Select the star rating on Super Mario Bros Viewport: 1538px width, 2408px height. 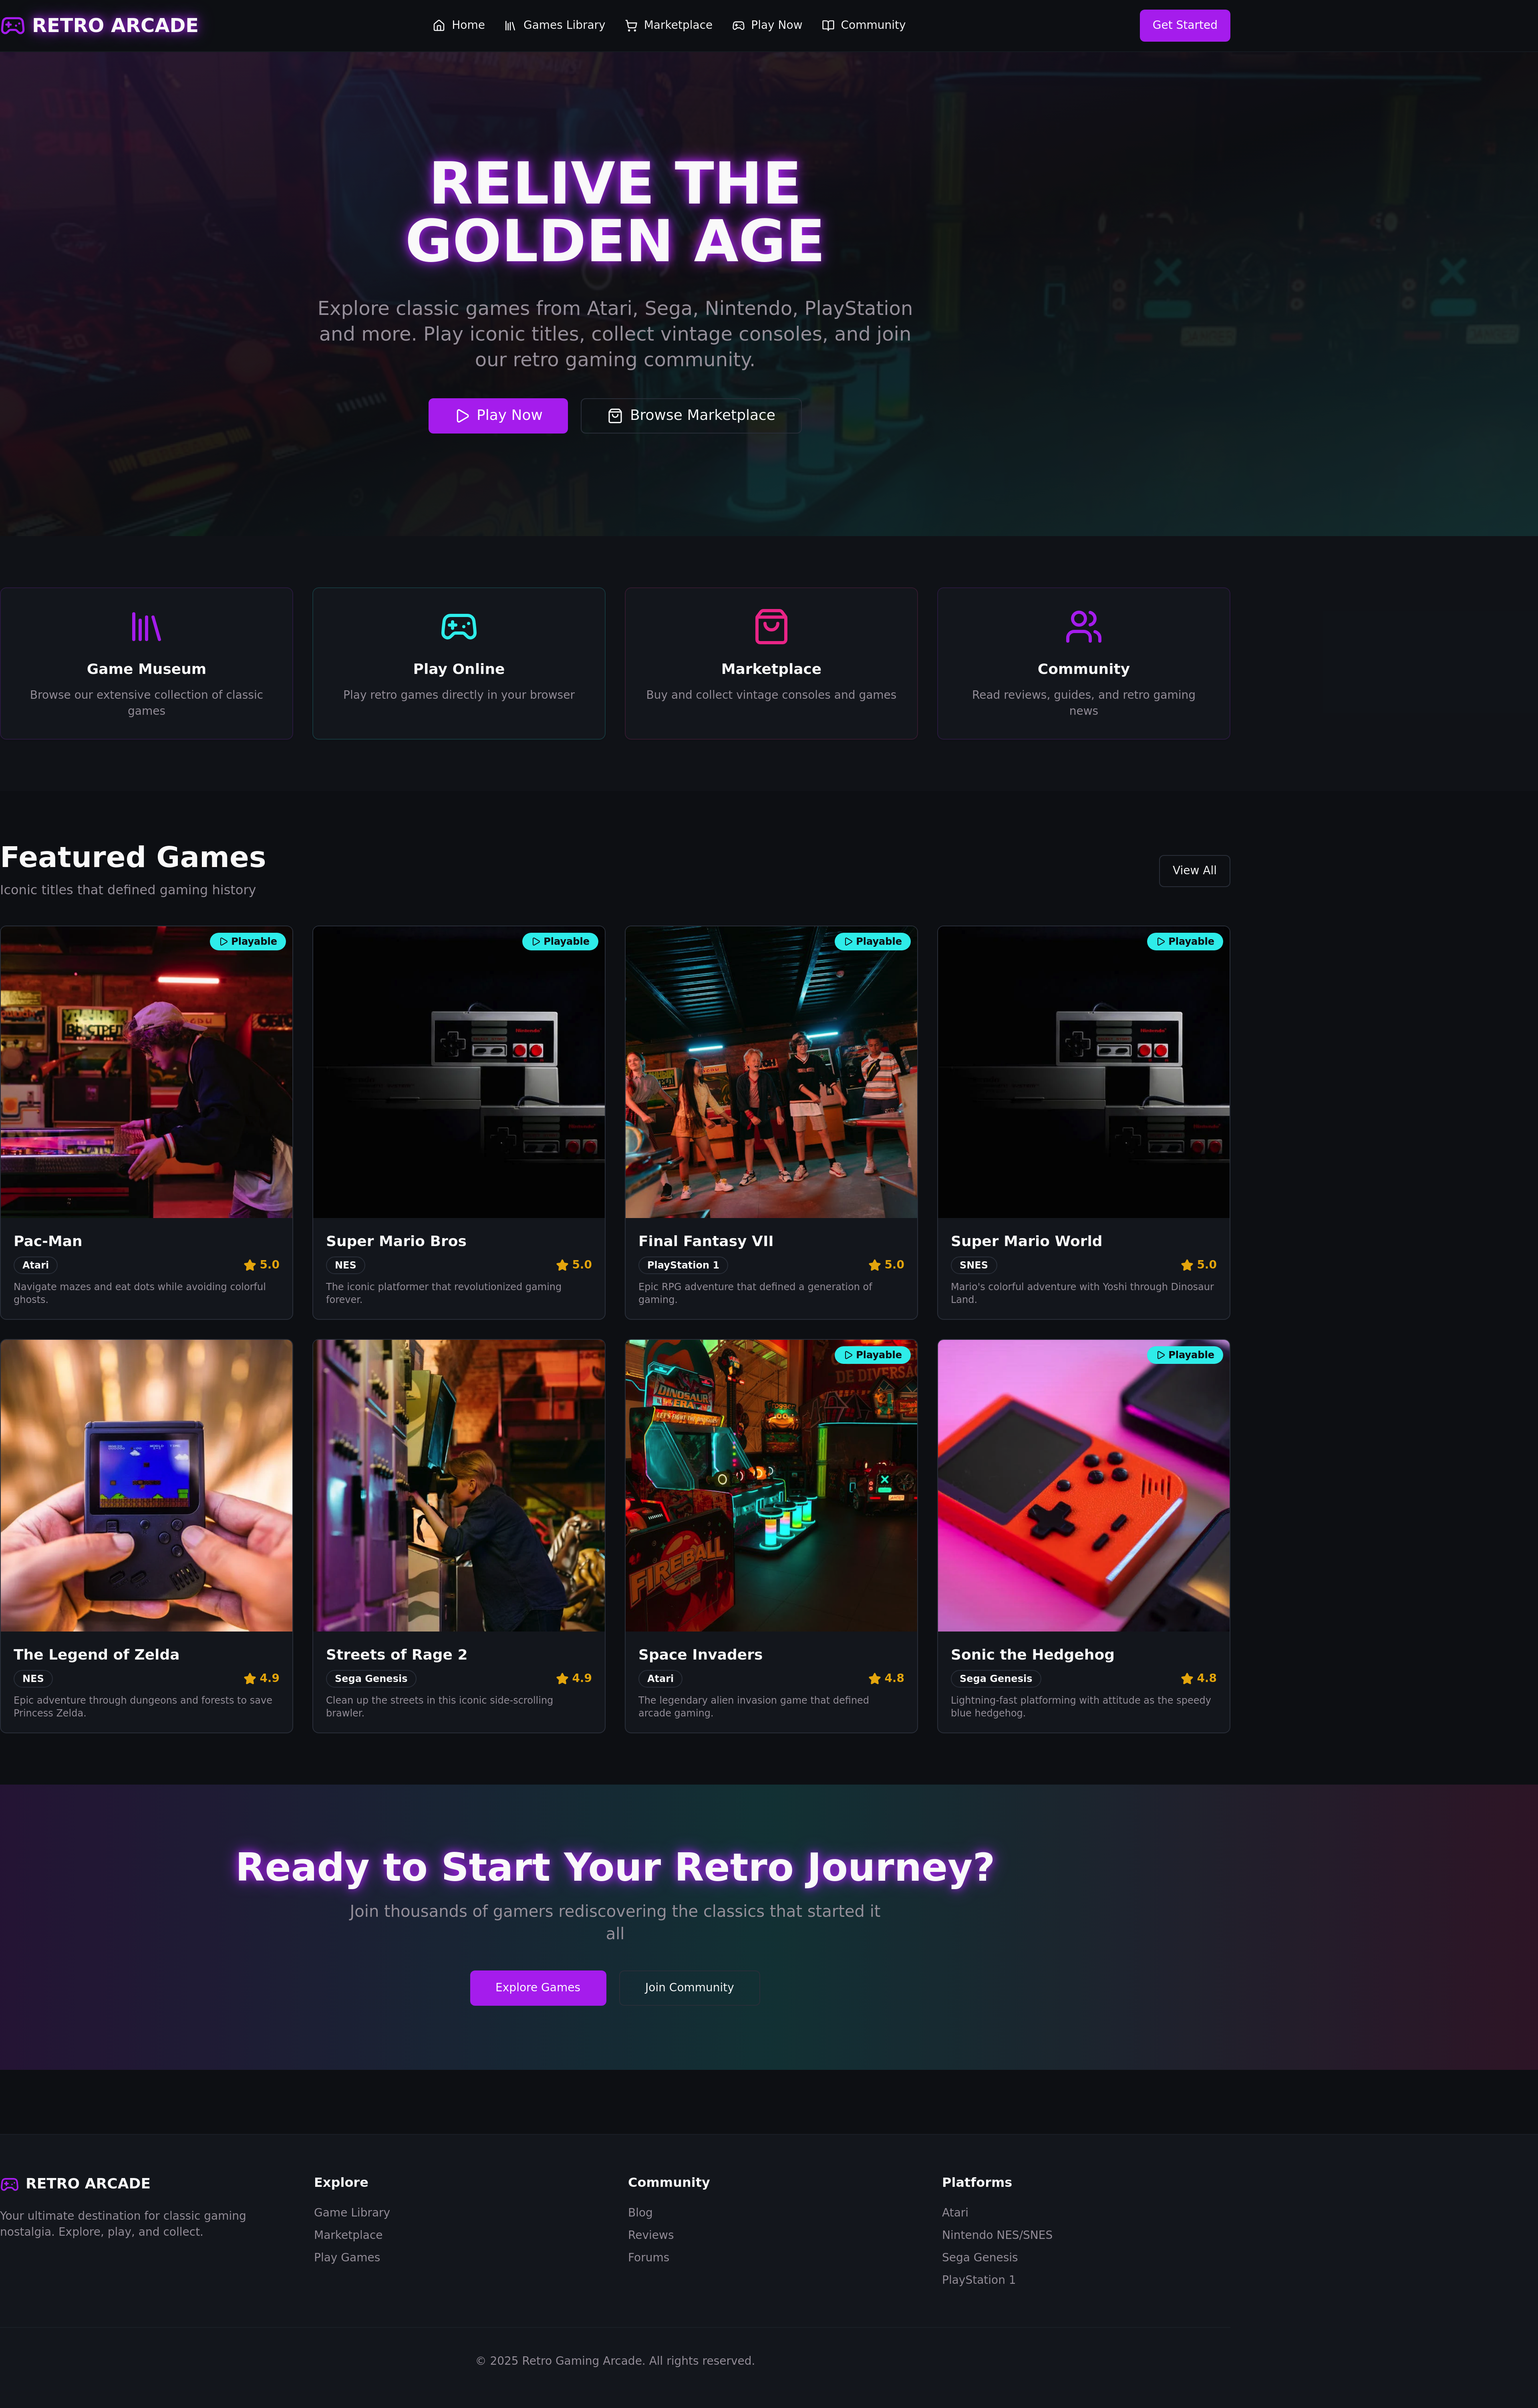(574, 1264)
